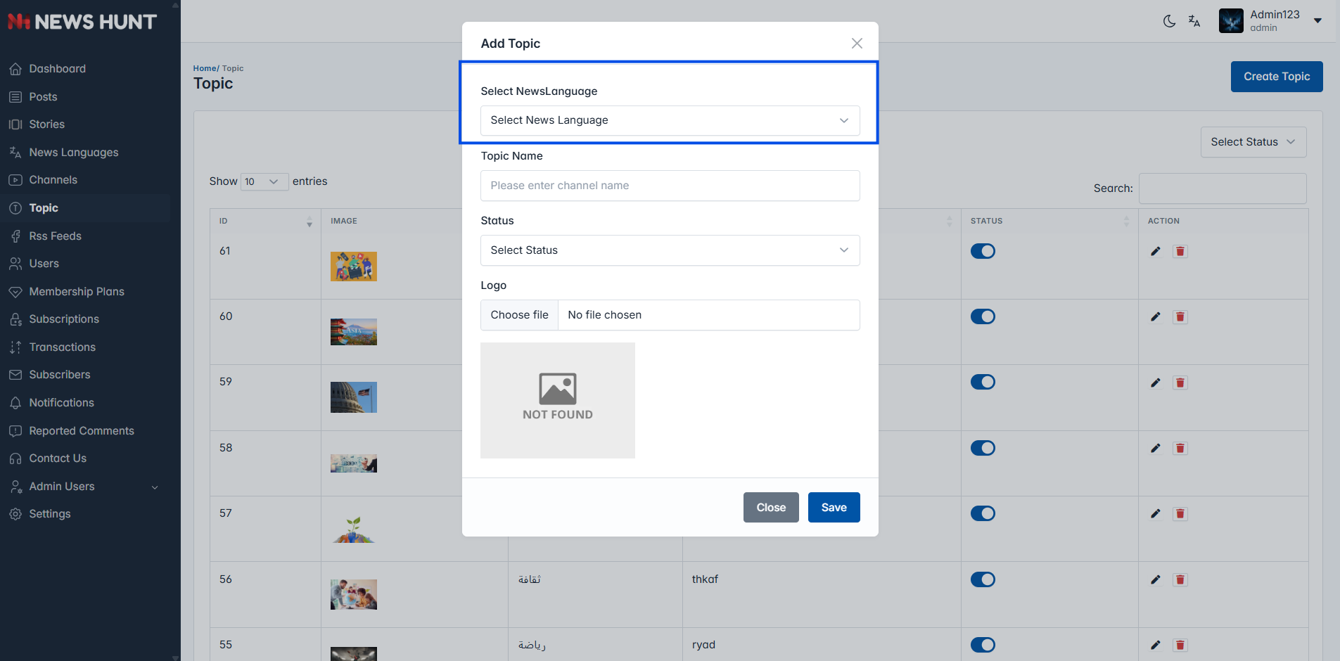This screenshot has width=1340, height=661.
Task: Click the Topic Name input field
Action: point(670,186)
